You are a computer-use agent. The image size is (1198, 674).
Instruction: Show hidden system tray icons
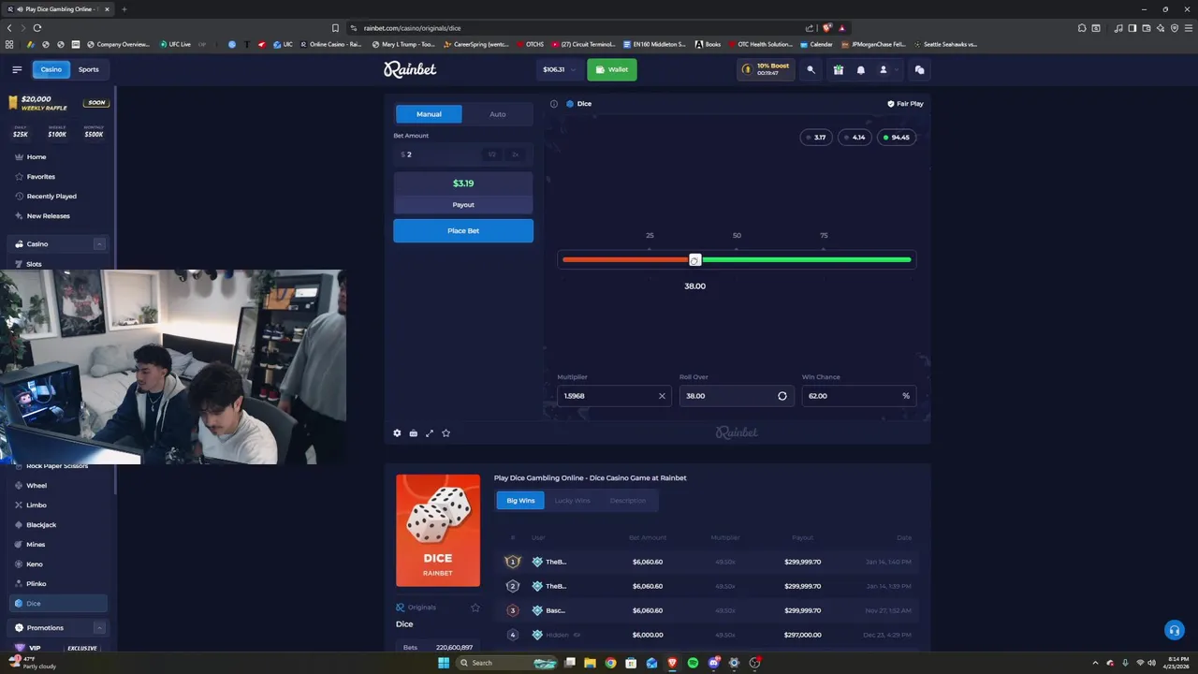[1094, 663]
